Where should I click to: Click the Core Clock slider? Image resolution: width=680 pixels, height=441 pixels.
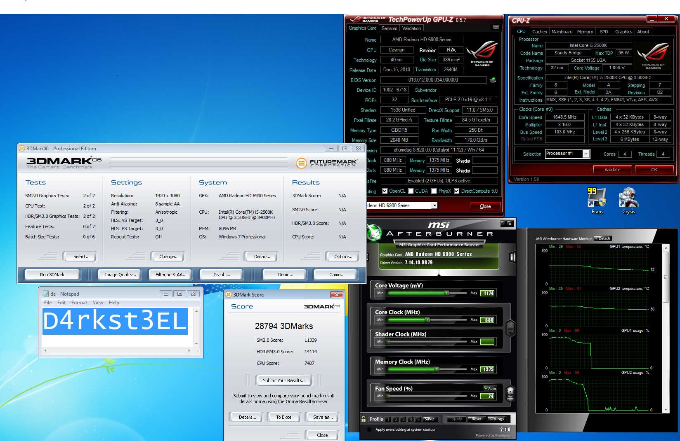pyautogui.click(x=427, y=320)
